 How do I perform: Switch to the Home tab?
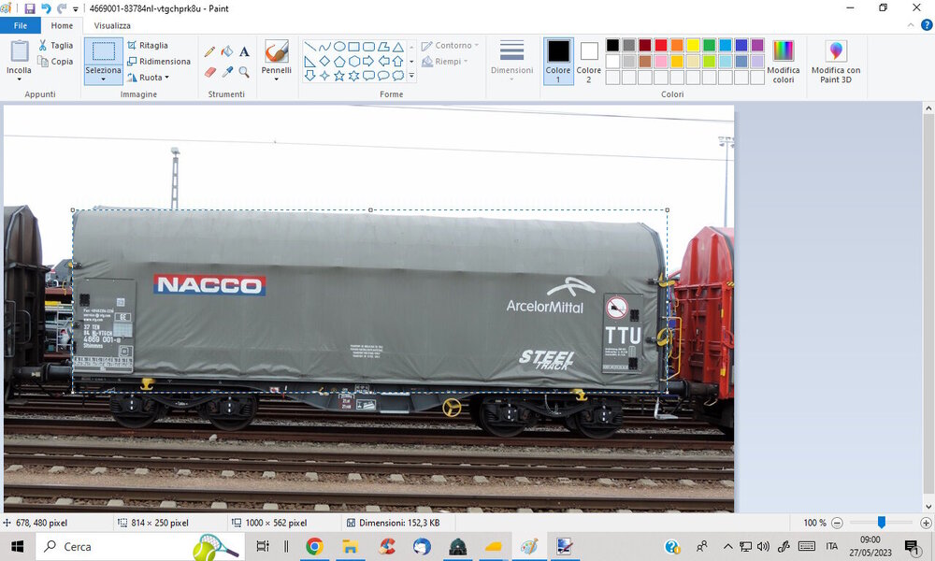point(62,25)
